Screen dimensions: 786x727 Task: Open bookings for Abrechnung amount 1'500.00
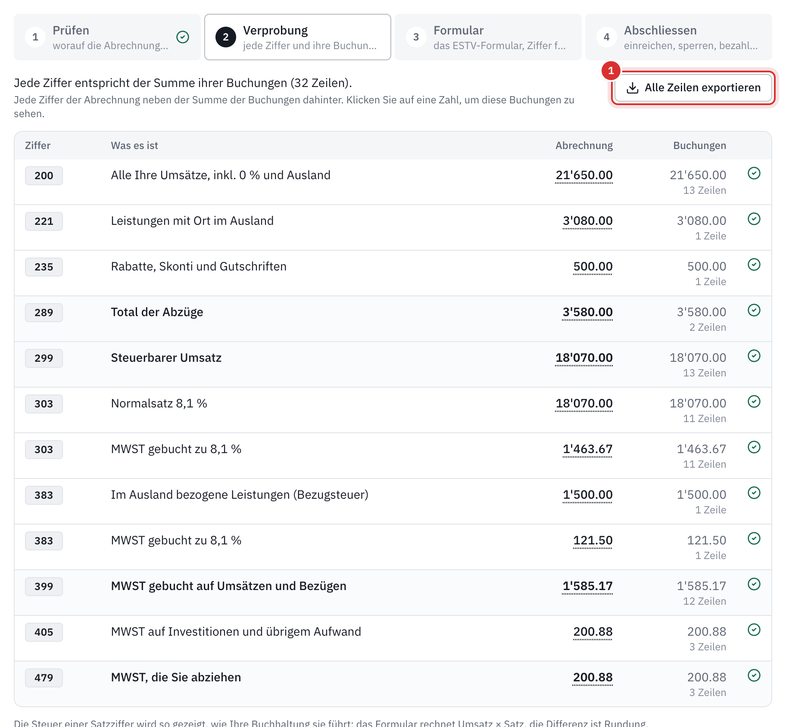coord(587,495)
